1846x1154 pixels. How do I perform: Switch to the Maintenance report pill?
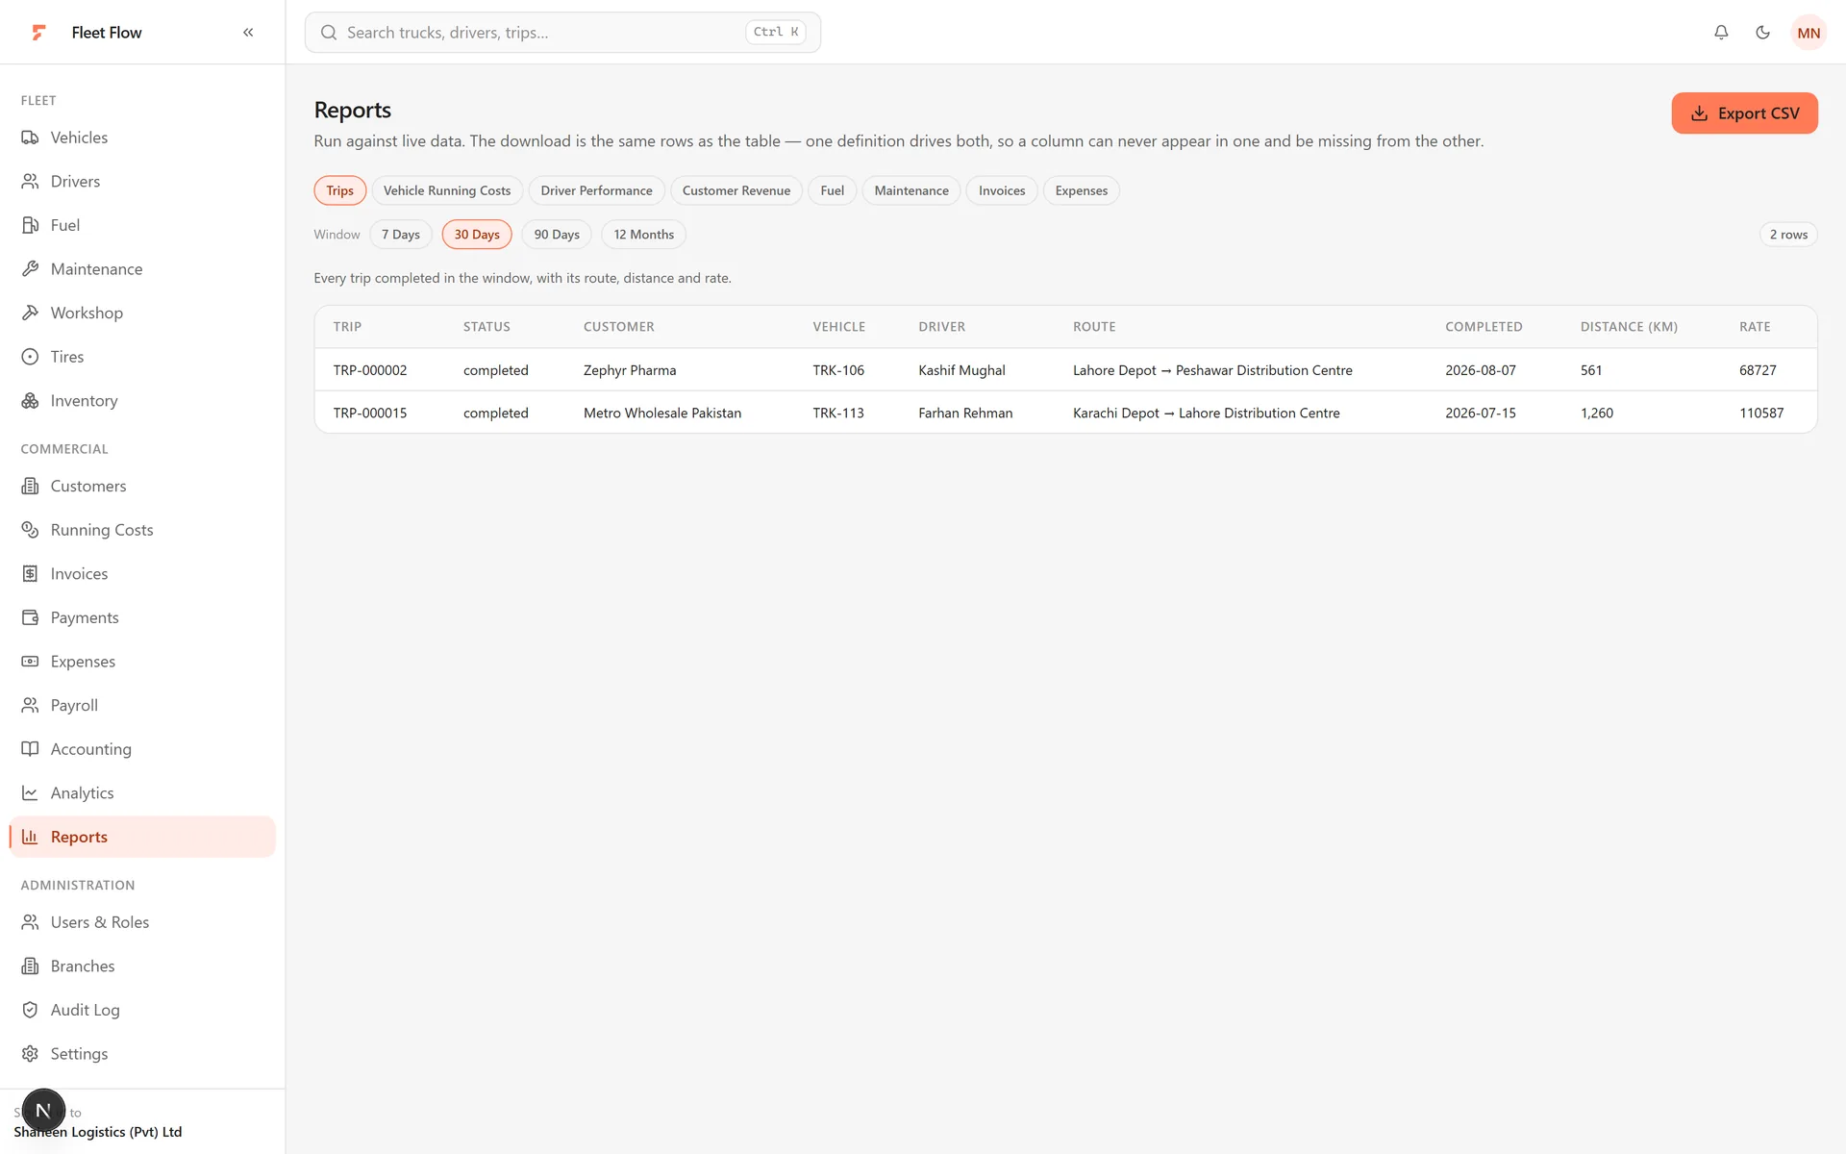tap(911, 190)
